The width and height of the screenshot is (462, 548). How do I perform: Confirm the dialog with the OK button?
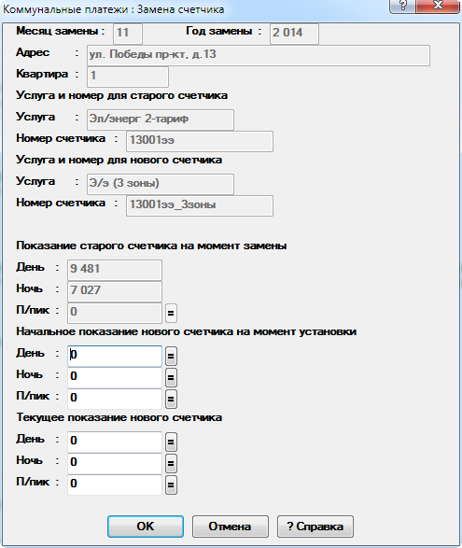[x=146, y=527]
